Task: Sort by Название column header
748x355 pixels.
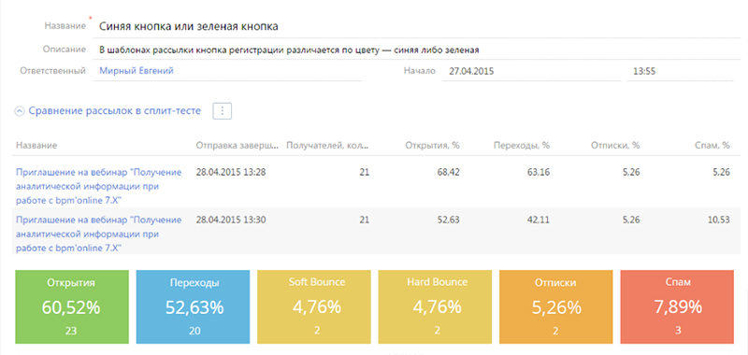Action: (36, 146)
